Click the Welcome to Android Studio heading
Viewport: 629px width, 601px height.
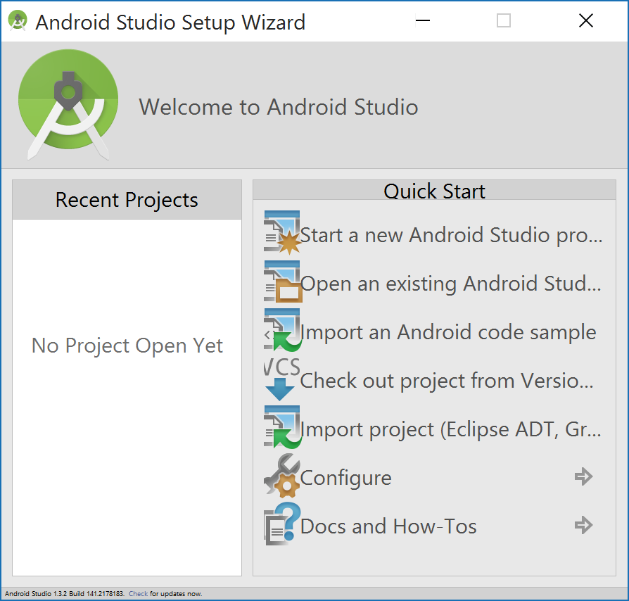(x=279, y=107)
